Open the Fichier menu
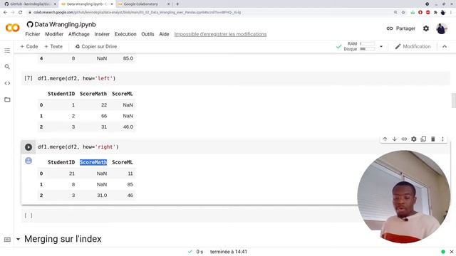 click(x=33, y=34)
